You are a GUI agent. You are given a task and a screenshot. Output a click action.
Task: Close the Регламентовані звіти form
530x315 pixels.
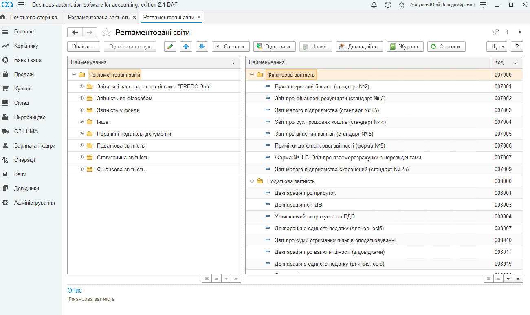click(520, 32)
